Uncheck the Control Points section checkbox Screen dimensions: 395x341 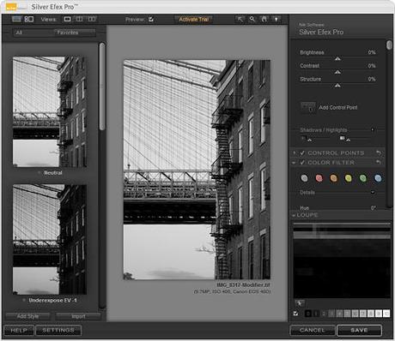302,153
